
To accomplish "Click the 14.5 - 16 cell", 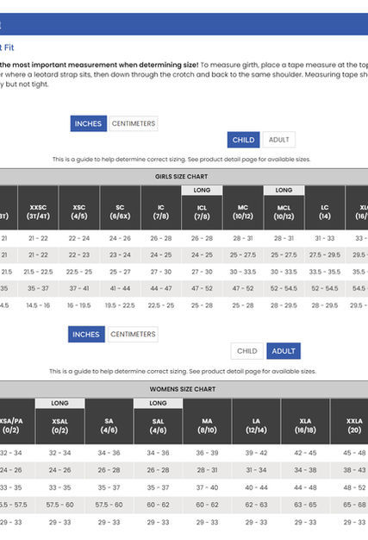I will [x=38, y=305].
